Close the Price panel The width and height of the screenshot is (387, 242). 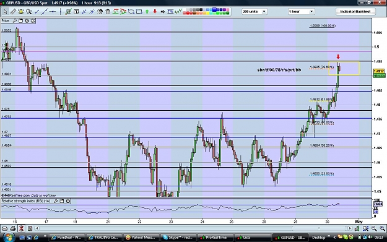tap(27, 21)
